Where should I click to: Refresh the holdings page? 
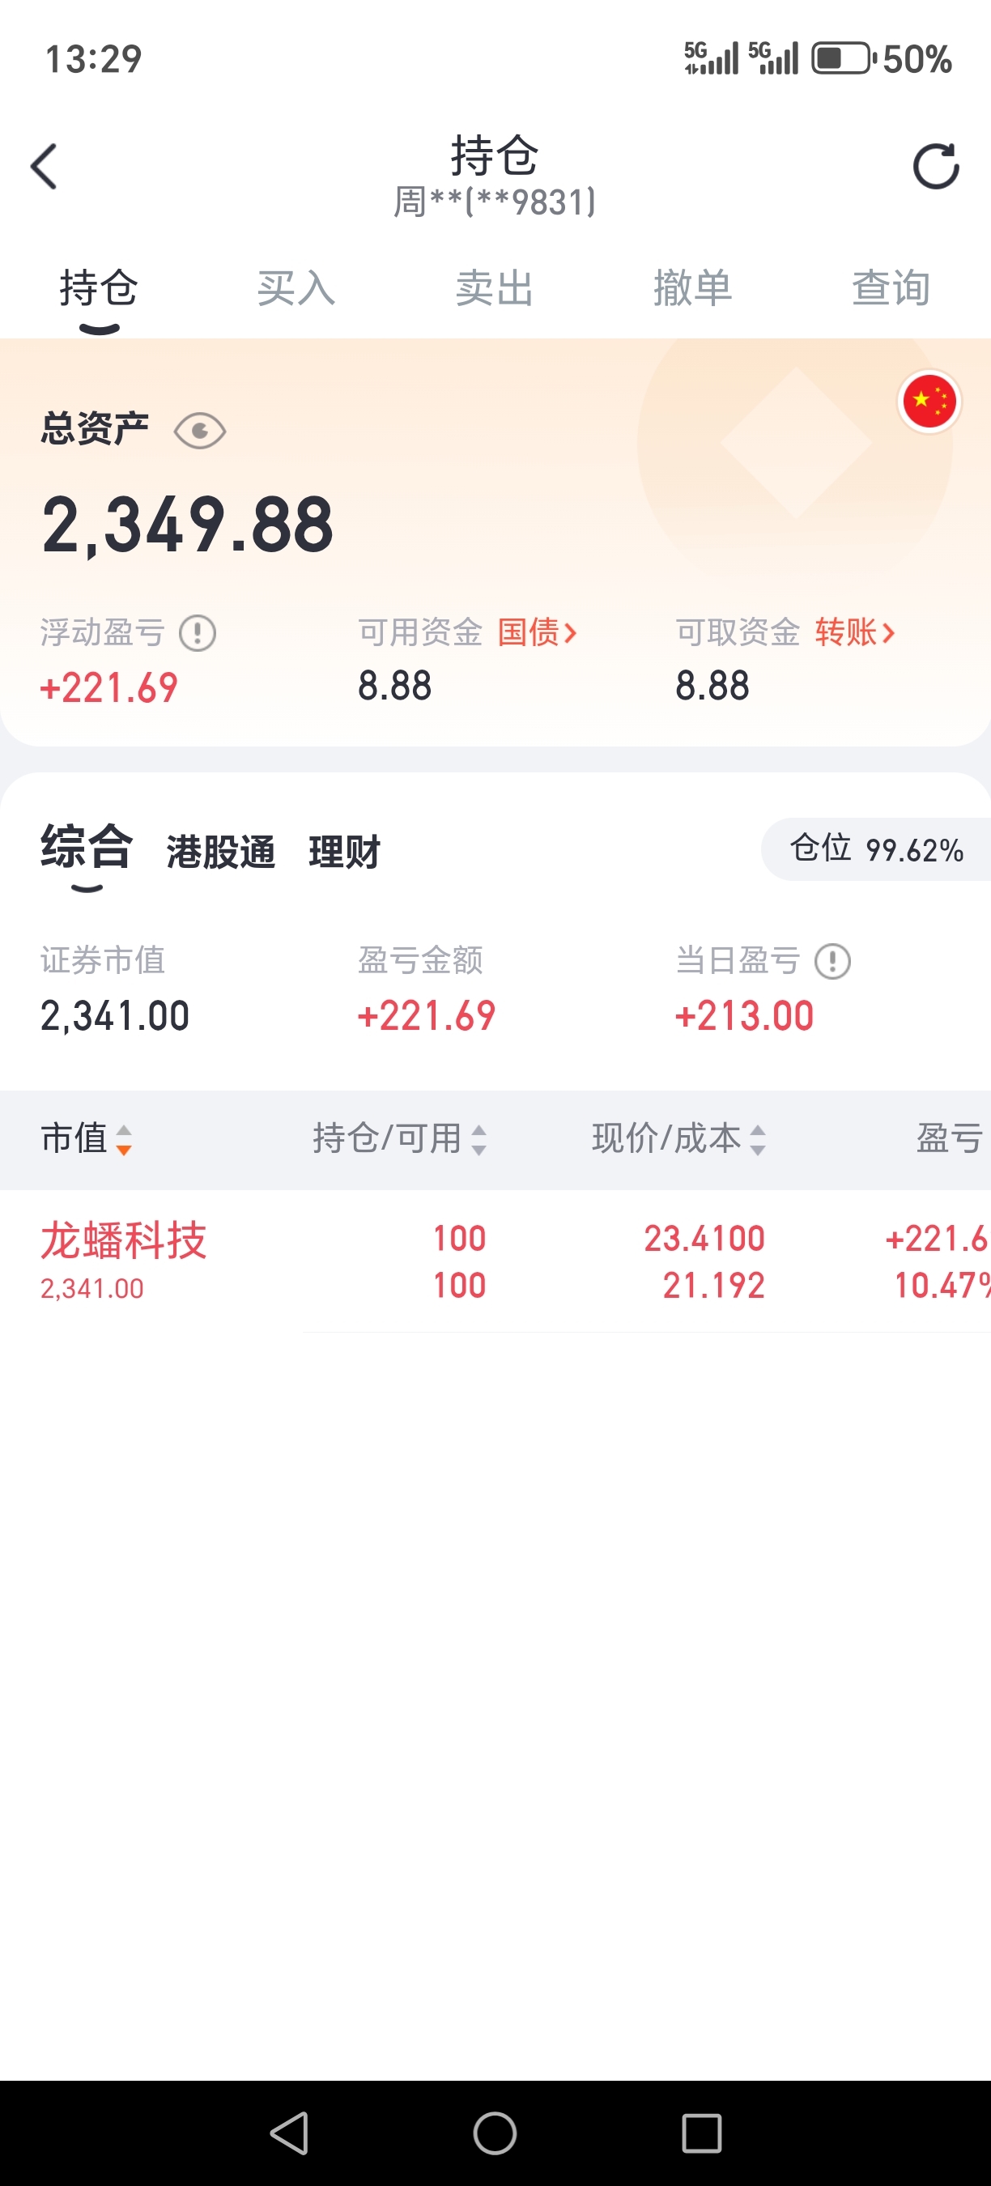pos(935,166)
